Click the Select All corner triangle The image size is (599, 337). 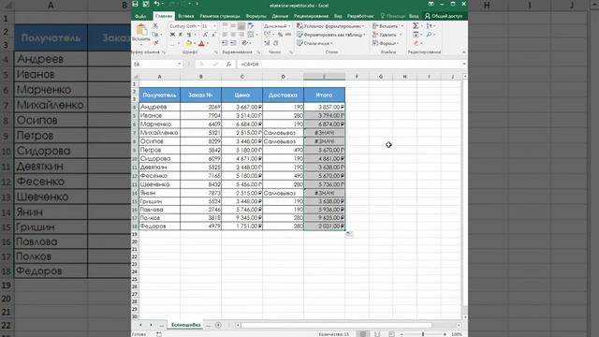click(135, 77)
